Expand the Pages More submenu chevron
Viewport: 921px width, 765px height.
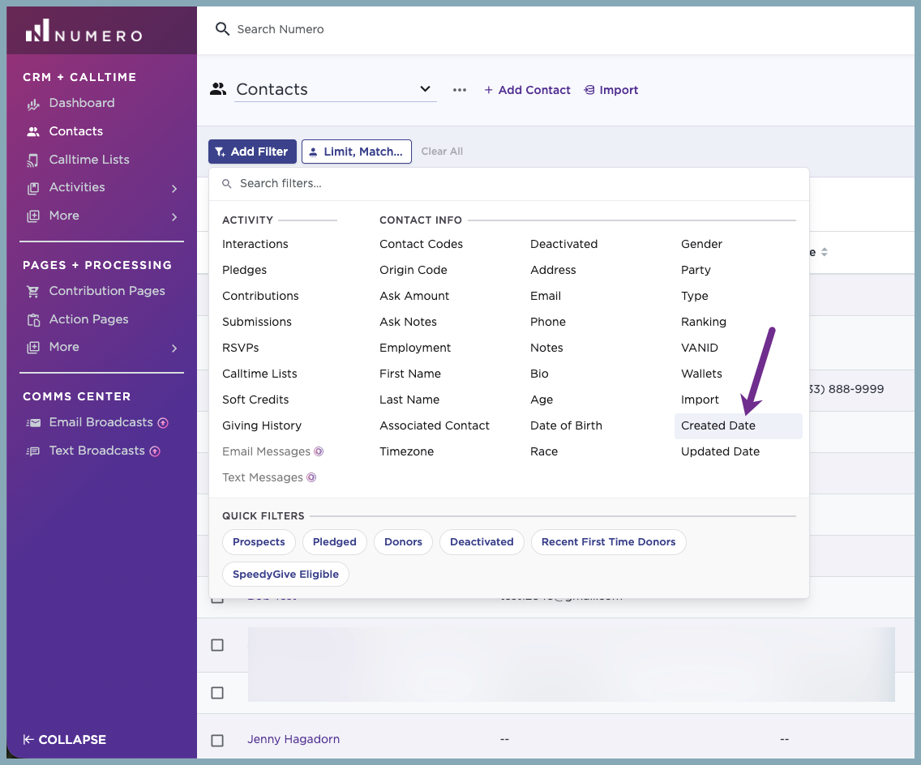point(174,348)
